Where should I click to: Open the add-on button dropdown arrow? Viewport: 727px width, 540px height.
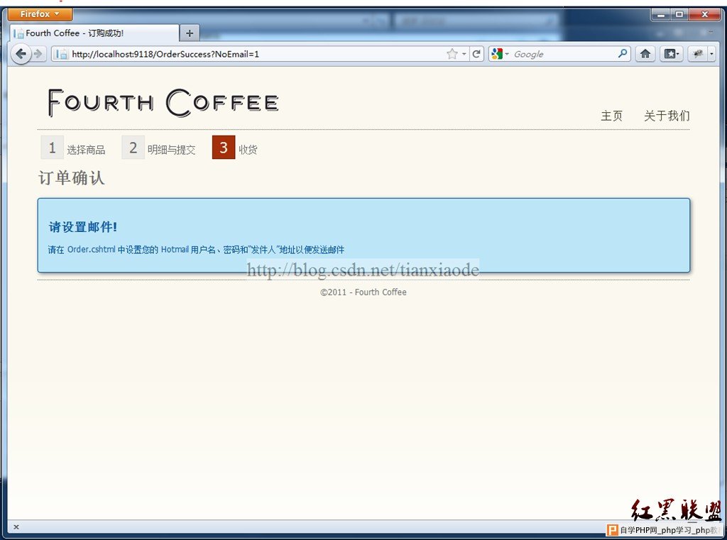pos(711,54)
